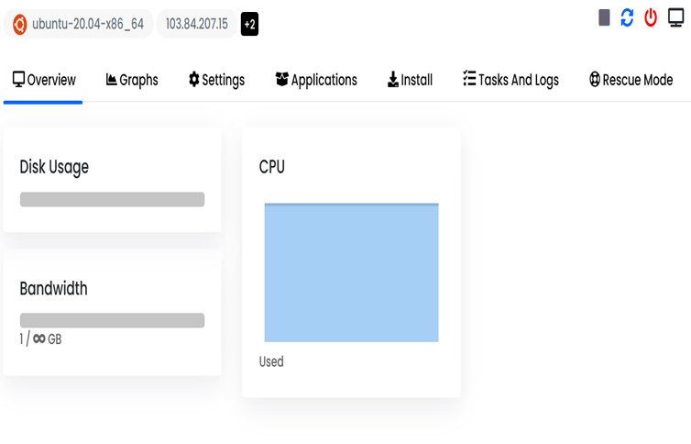Image resolution: width=691 pixels, height=444 pixels.
Task: Click the lifebuoy Rescue Mode icon
Action: point(595,80)
